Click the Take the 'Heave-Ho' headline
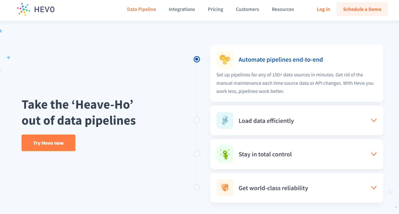Viewport: 399px width, 214px height. [79, 112]
